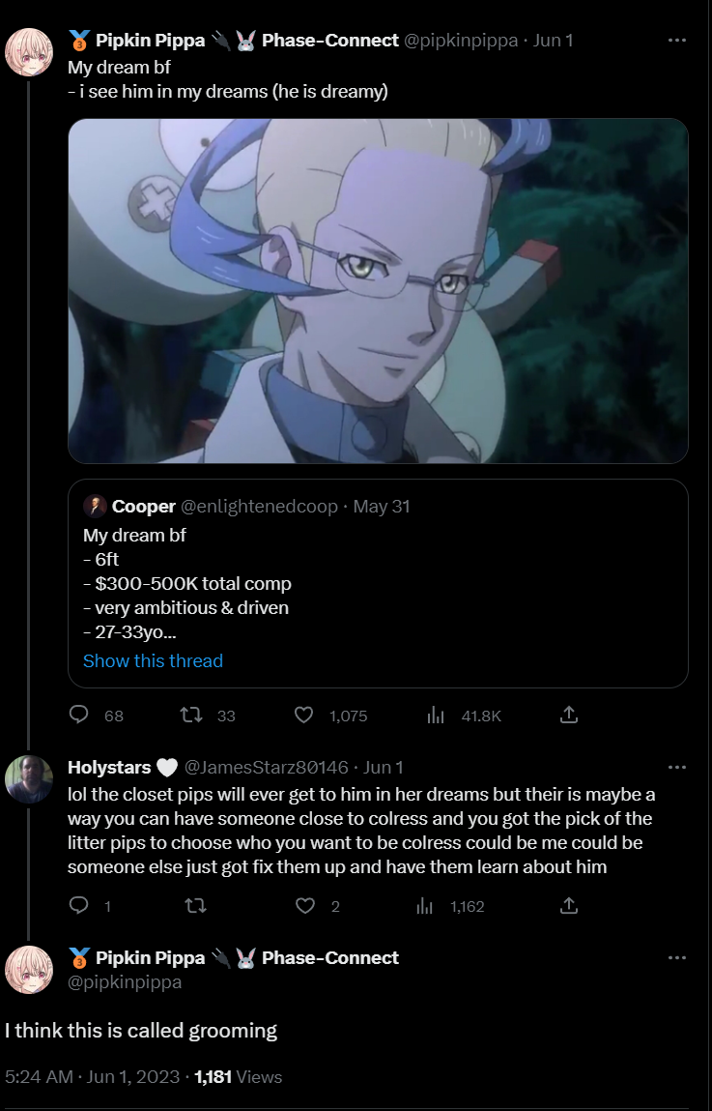The image size is (712, 1111).
Task: Open Cooper's quoted tweet
Action: tap(378, 583)
